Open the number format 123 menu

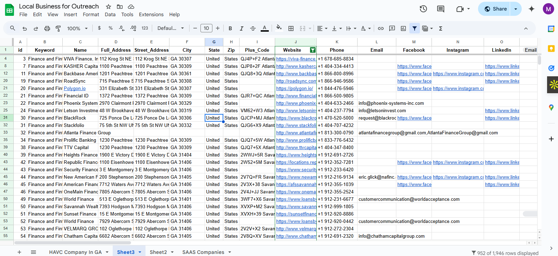(x=145, y=28)
